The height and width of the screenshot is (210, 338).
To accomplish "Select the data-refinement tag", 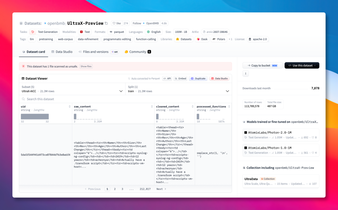I will (x=88, y=39).
